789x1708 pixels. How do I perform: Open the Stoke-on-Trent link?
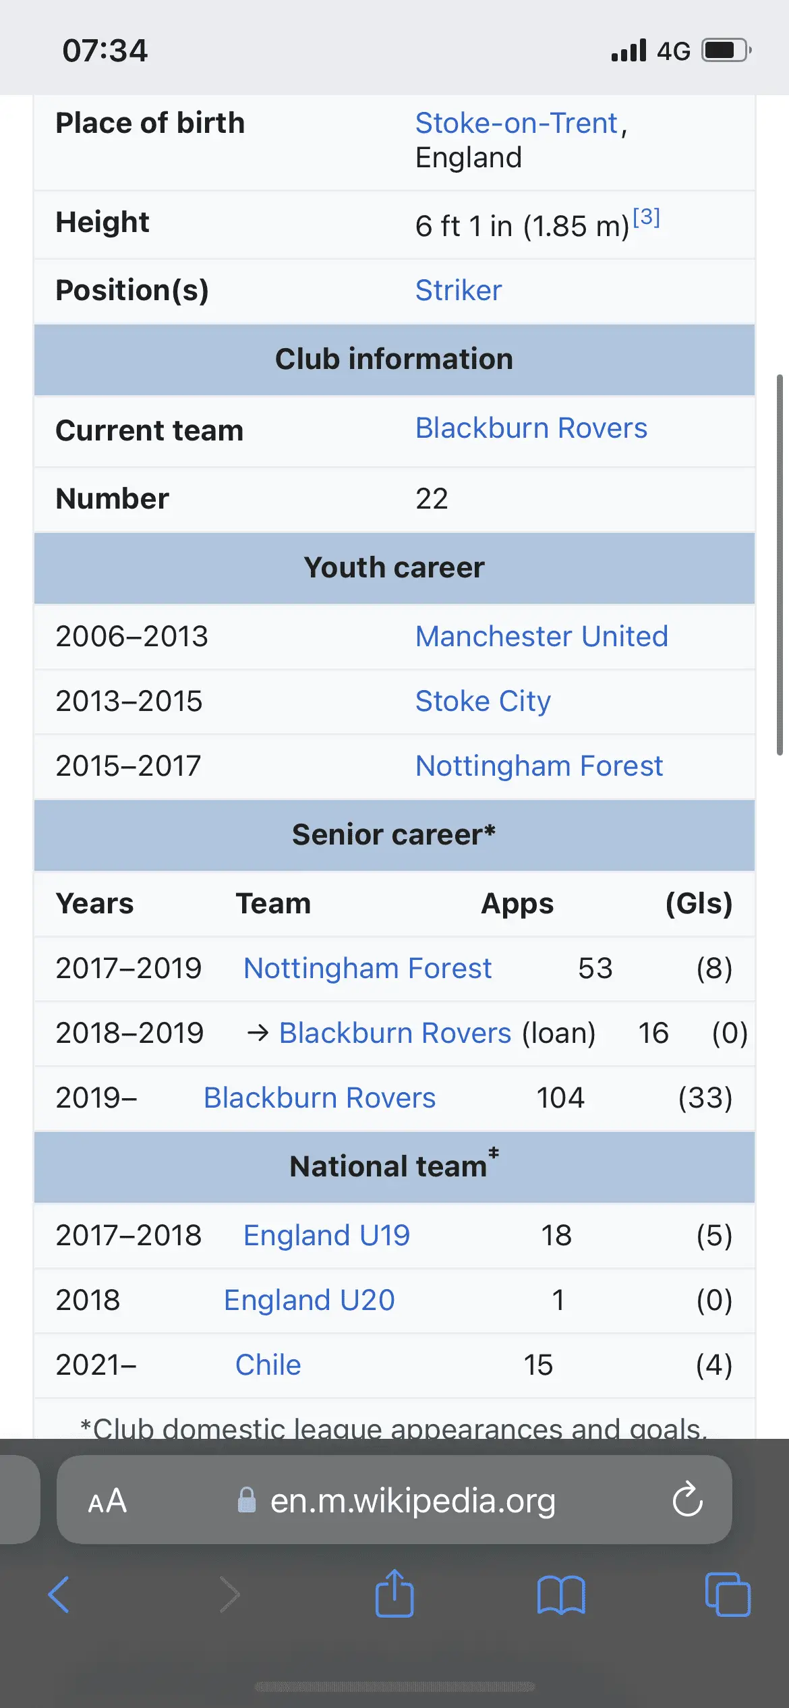pos(517,123)
